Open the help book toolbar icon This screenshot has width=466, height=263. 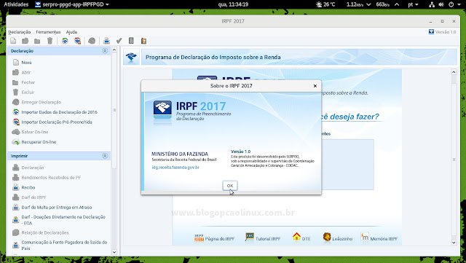(x=144, y=41)
